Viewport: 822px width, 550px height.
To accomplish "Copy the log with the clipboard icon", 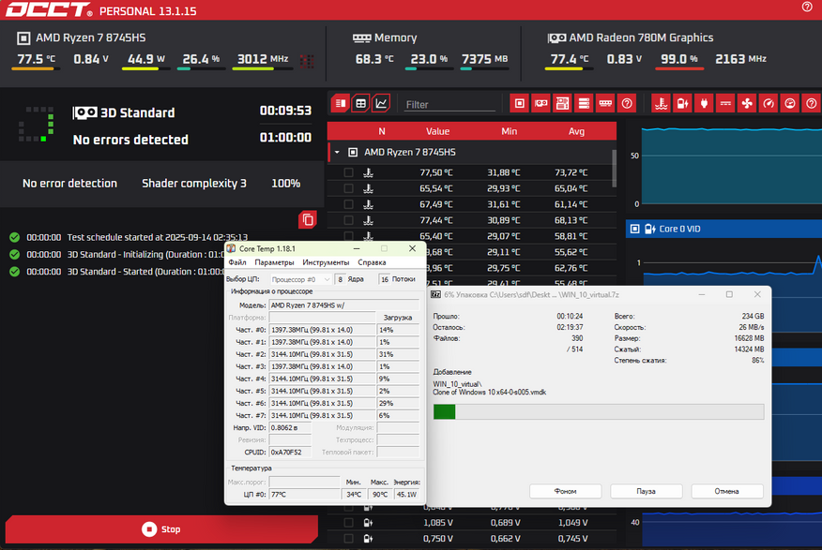I will 308,220.
